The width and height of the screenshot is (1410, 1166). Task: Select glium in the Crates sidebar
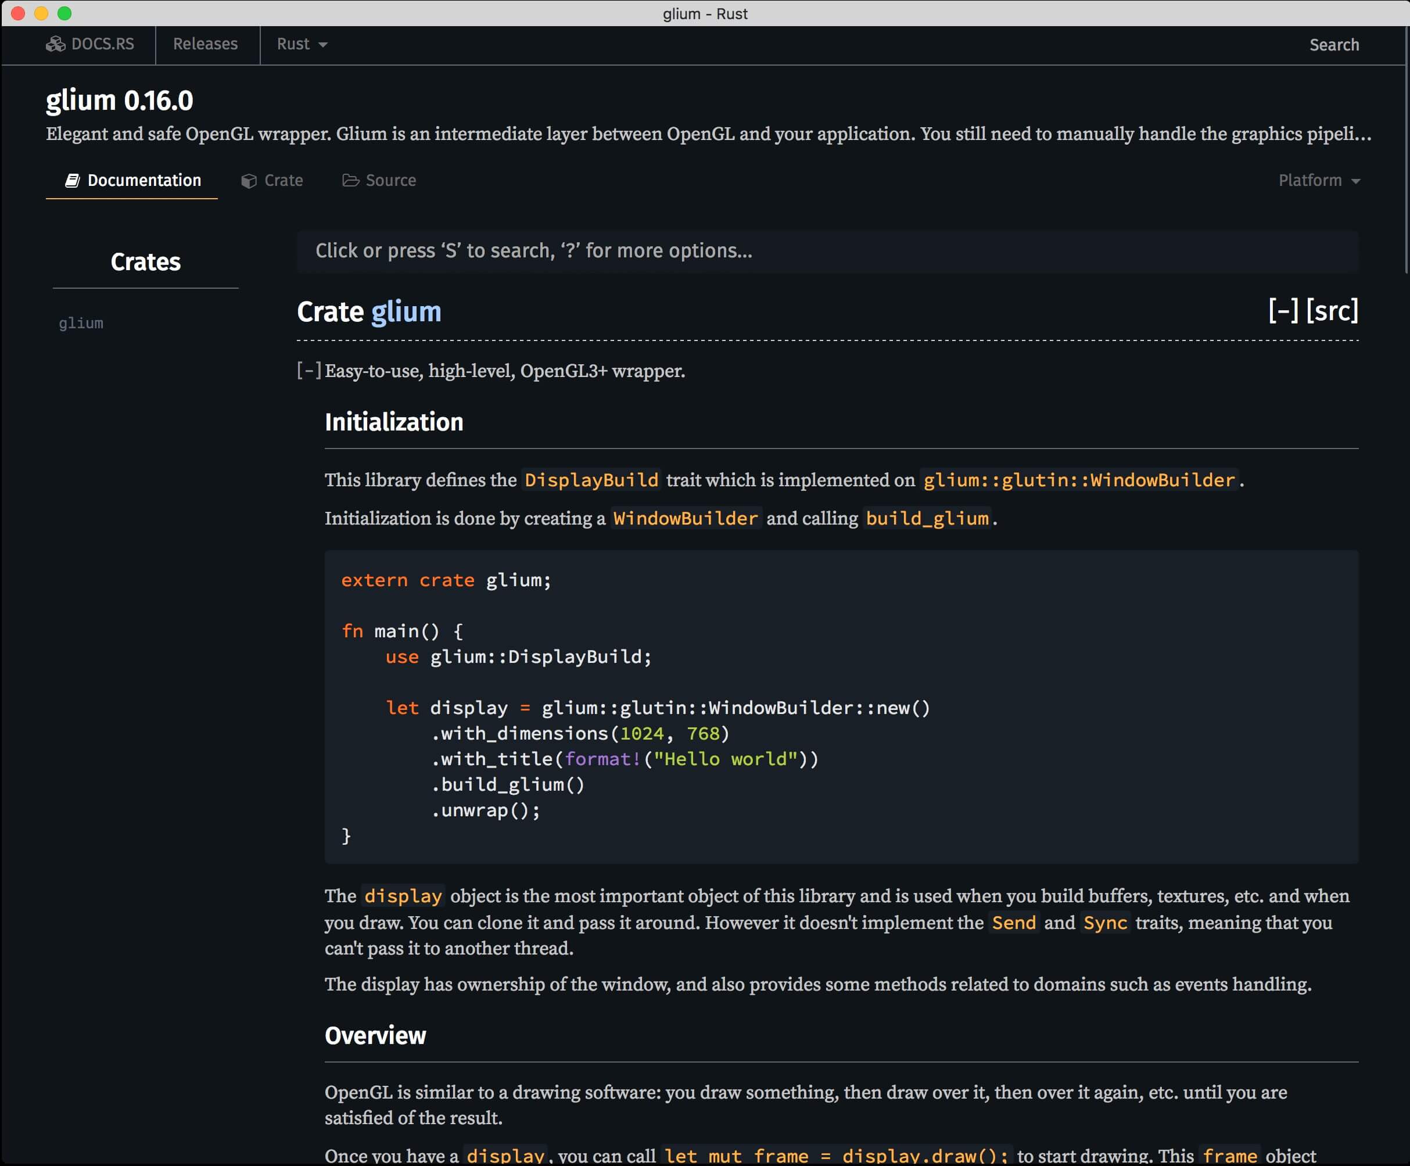[x=81, y=323]
